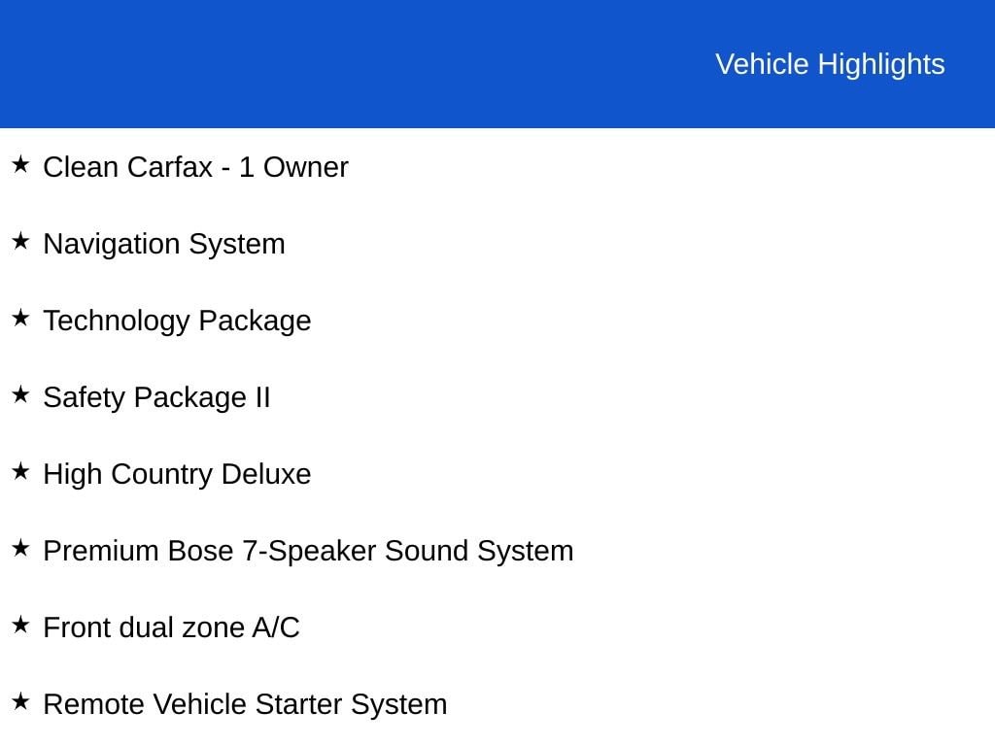Select the 'Safety Package II' text
The image size is (995, 746).
click(x=156, y=397)
